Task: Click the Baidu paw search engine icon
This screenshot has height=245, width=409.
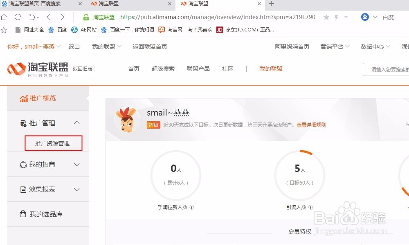Action: [x=365, y=17]
